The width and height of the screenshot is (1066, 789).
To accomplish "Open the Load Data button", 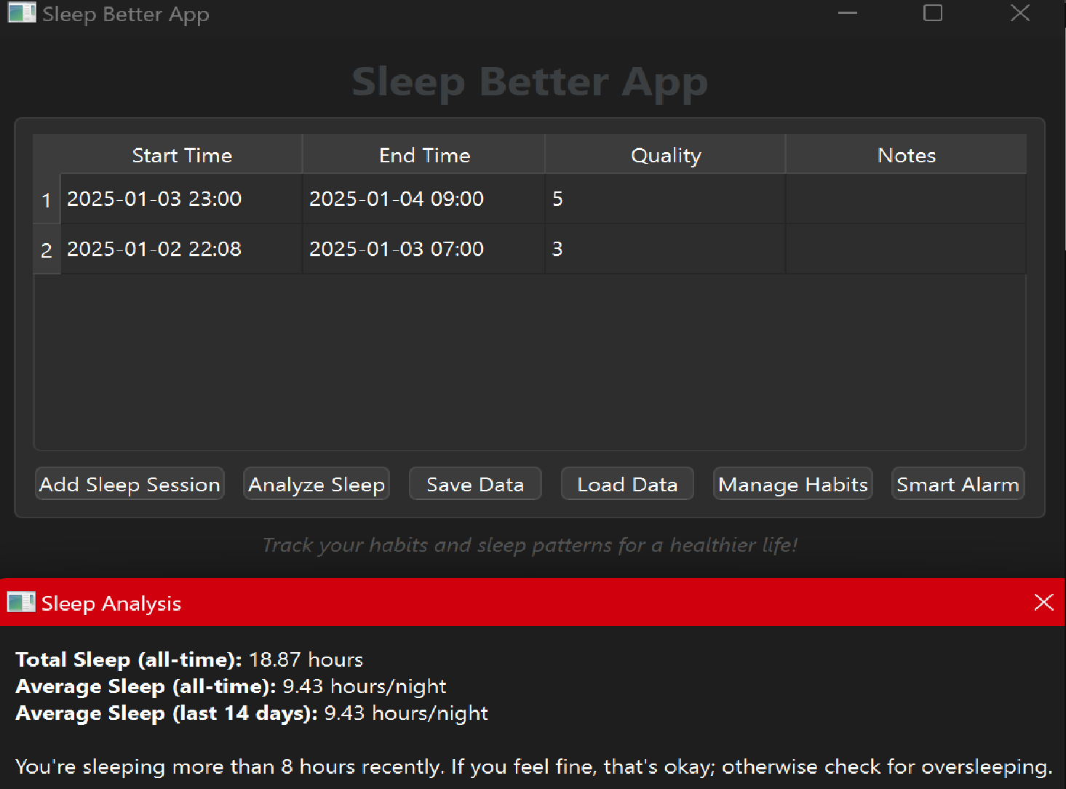I will tap(627, 484).
